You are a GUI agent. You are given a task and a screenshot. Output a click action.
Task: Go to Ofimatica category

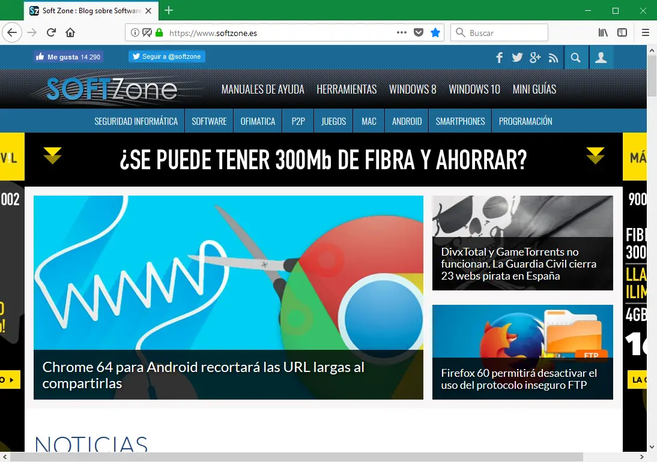coord(258,121)
